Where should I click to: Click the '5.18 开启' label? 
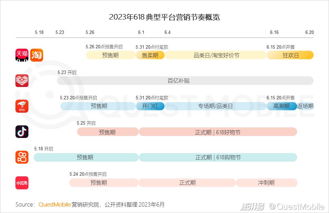click(x=44, y=149)
